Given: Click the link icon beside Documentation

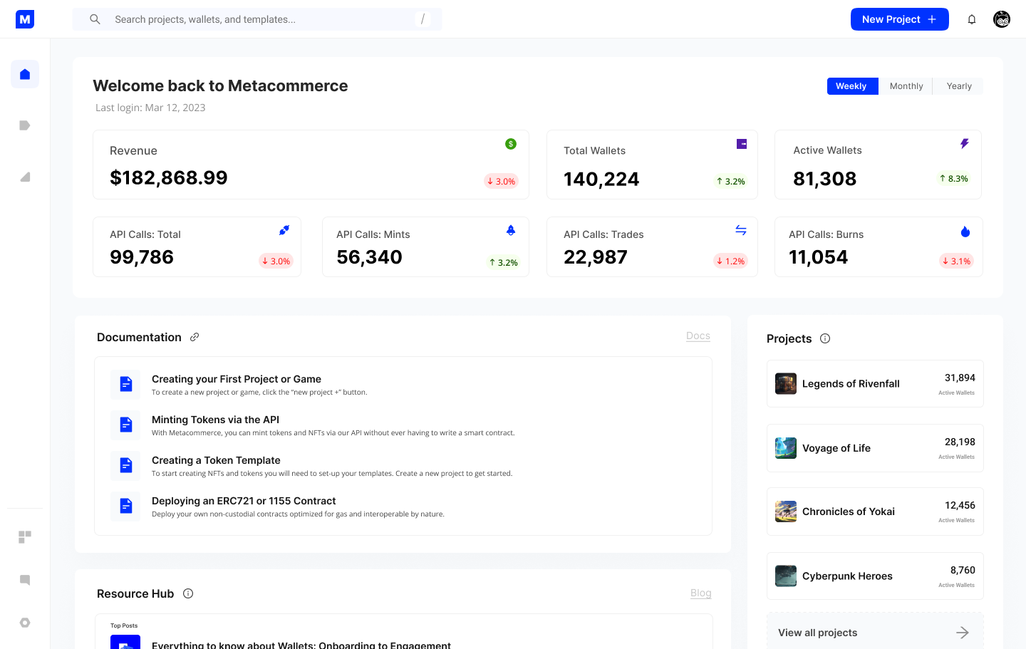Looking at the screenshot, I should pos(195,337).
